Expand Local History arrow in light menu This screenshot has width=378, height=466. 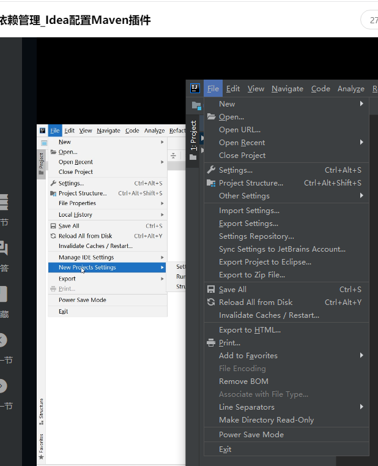pos(163,214)
